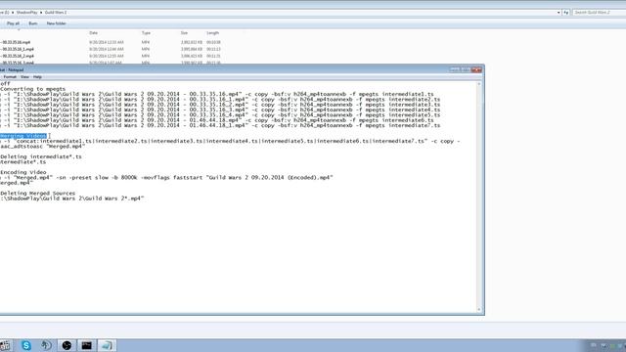
Task: Click the highlighted Merging Videos text
Action: (x=23, y=136)
